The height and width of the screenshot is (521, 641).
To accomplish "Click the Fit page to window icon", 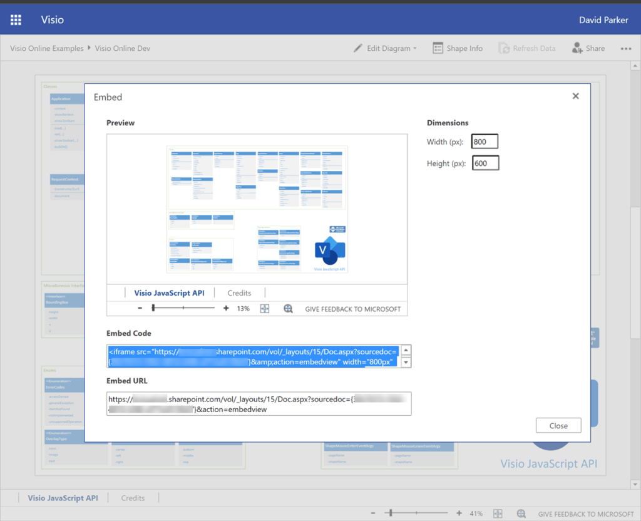I will coord(265,308).
